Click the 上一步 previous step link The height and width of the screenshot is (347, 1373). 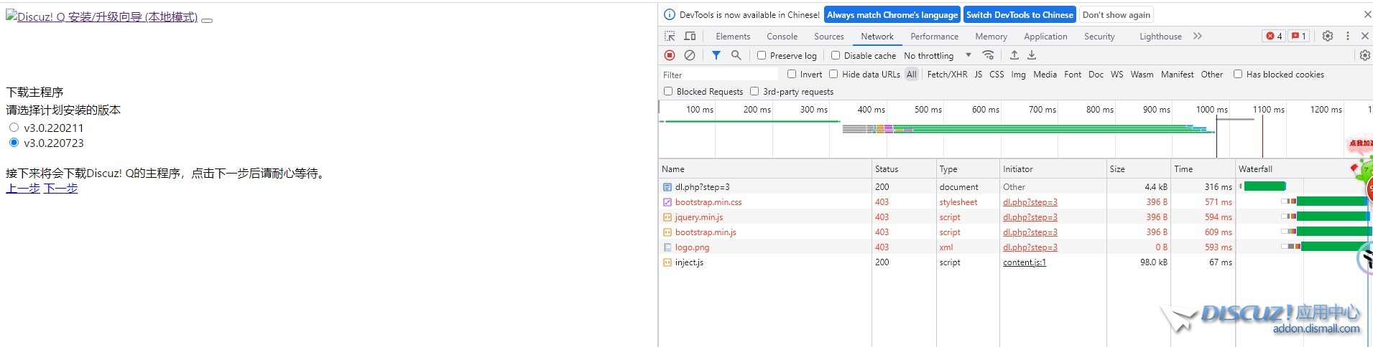22,189
